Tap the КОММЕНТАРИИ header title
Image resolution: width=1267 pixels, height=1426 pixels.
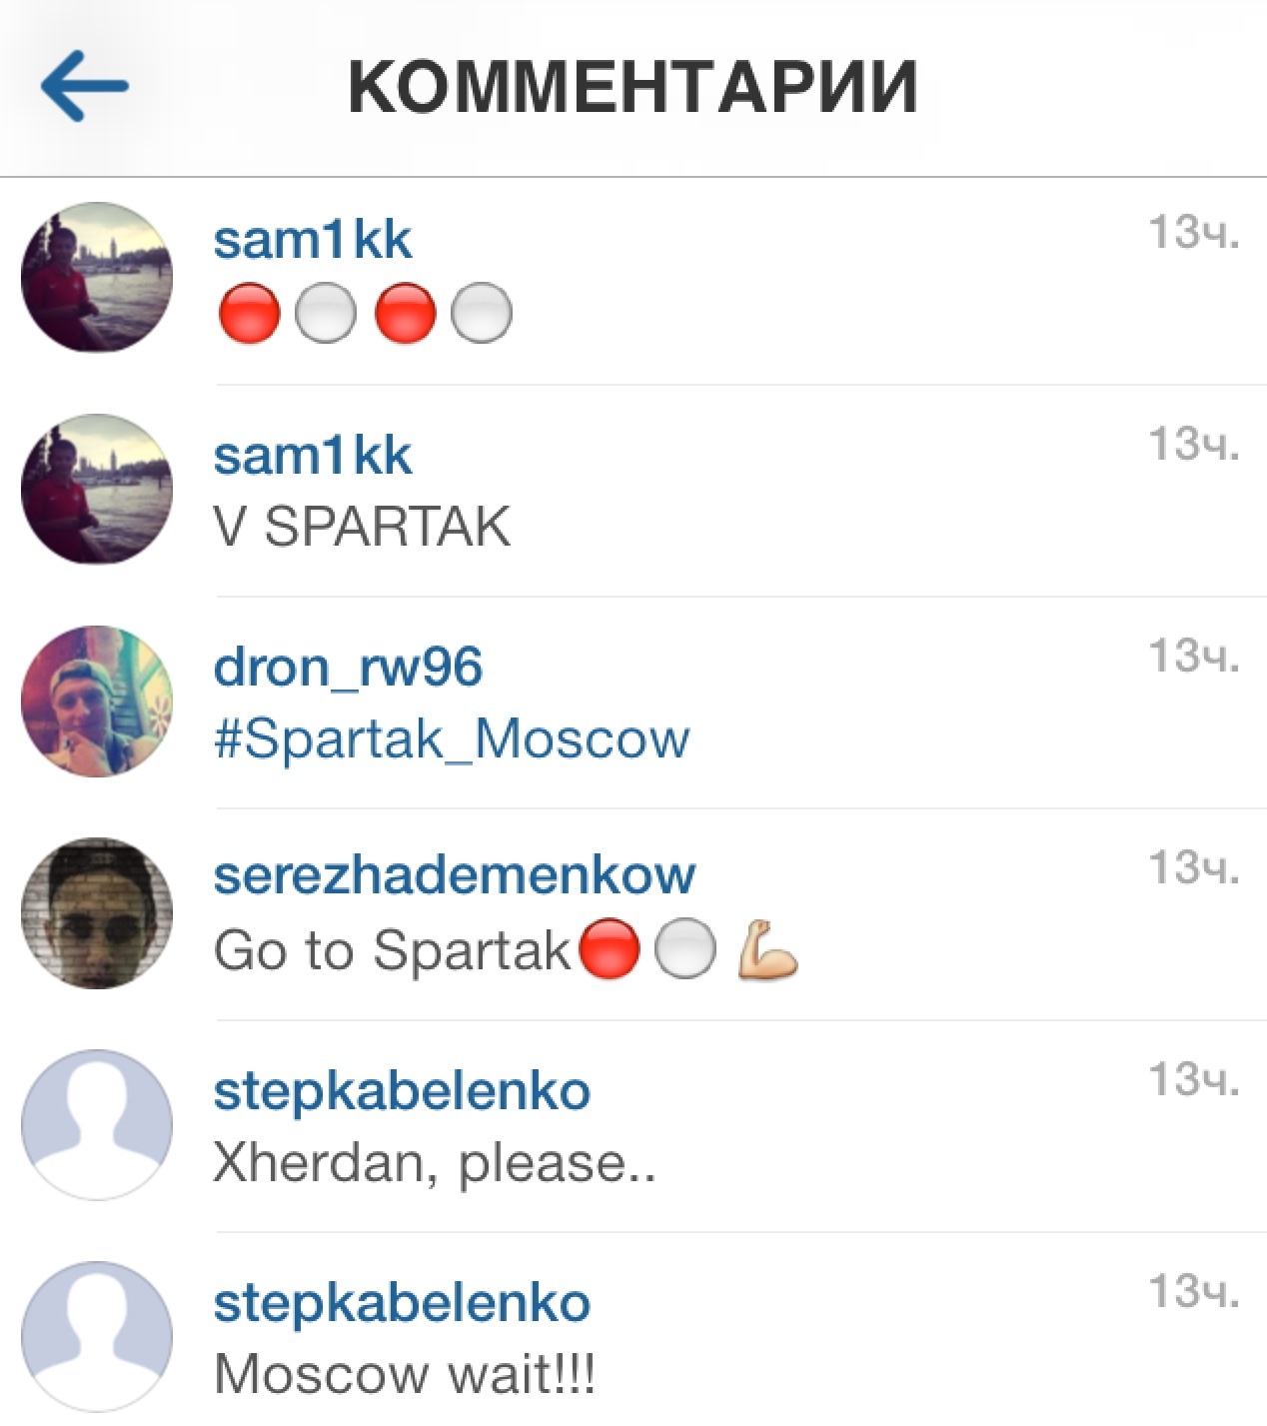(x=633, y=87)
